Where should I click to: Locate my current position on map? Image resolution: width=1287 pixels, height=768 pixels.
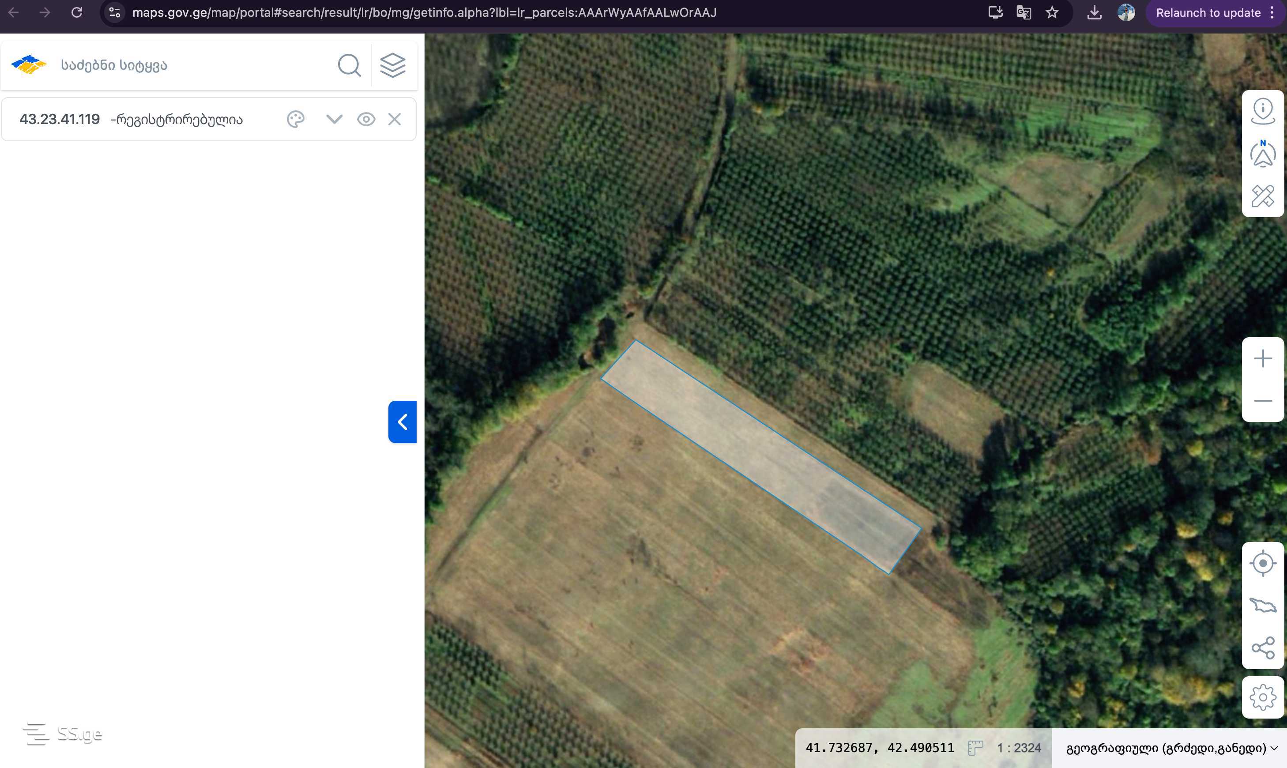[x=1263, y=563]
